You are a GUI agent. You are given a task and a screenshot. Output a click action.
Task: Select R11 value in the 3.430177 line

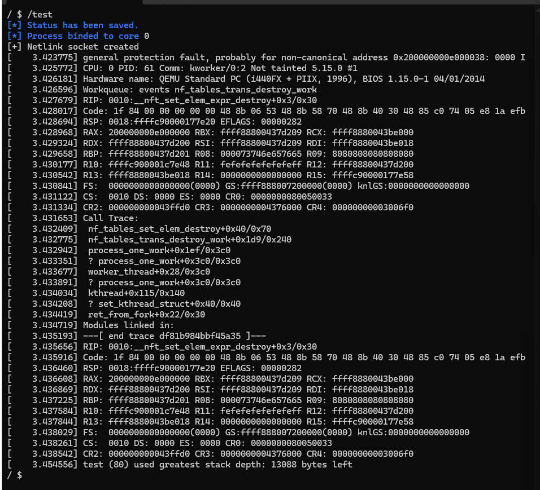point(261,164)
